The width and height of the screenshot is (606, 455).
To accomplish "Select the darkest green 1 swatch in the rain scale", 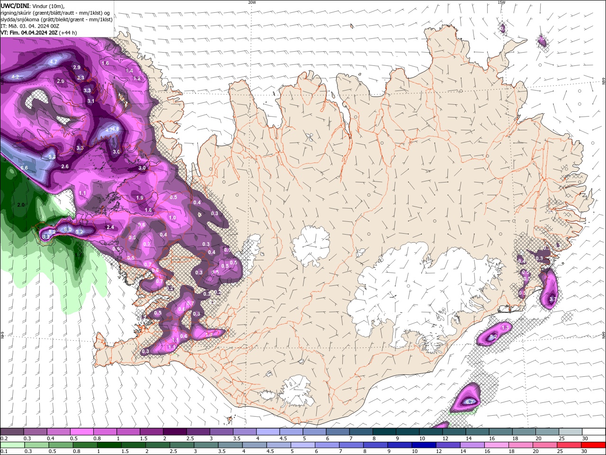I will 109,445.
